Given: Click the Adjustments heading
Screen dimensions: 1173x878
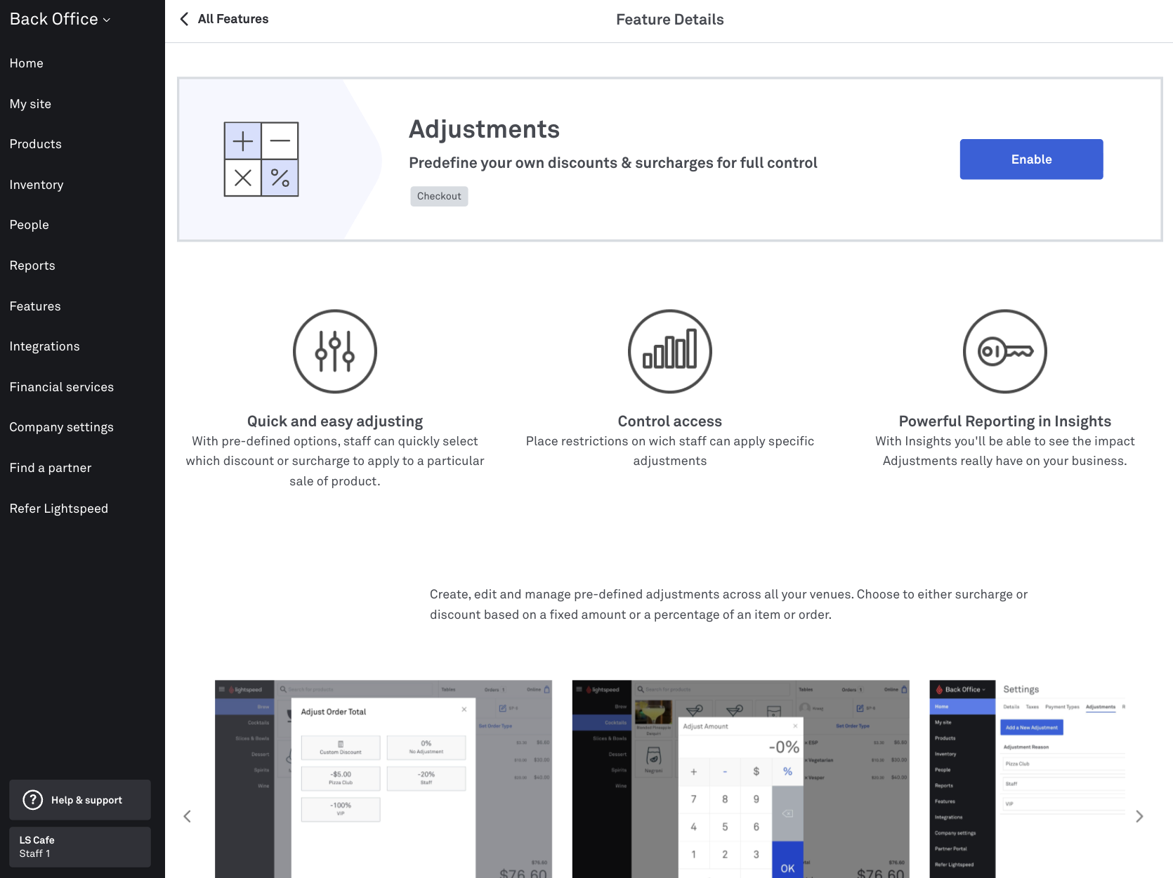Looking at the screenshot, I should pyautogui.click(x=485, y=129).
